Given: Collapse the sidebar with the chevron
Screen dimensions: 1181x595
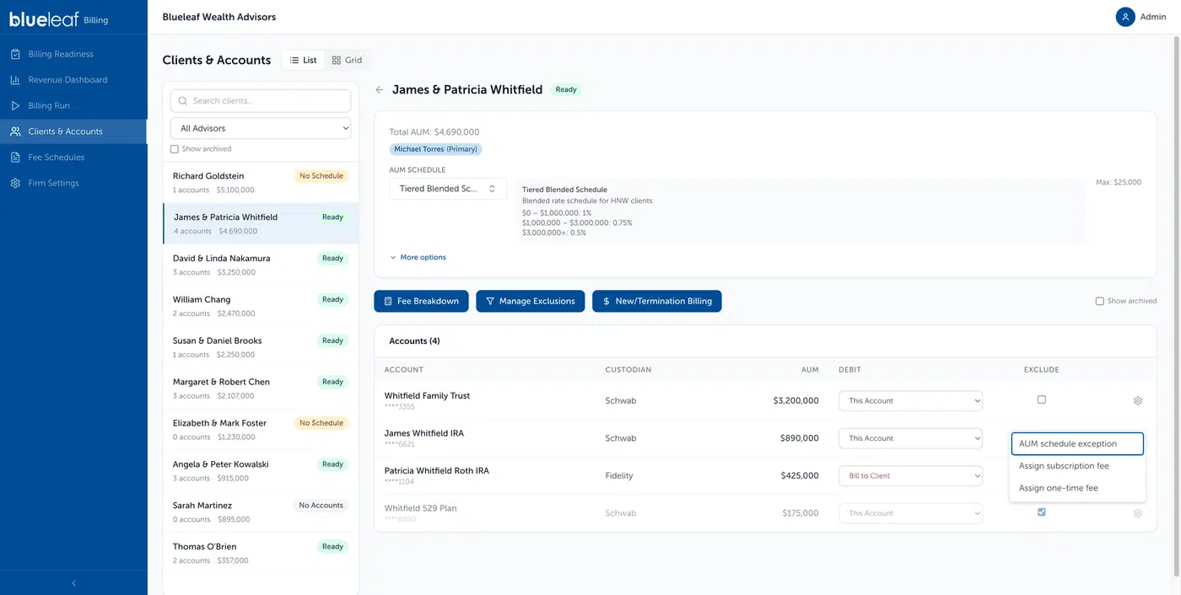Looking at the screenshot, I should point(73,582).
